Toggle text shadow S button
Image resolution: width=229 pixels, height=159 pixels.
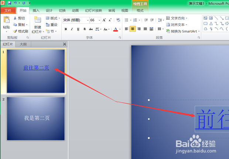[x=85, y=29]
